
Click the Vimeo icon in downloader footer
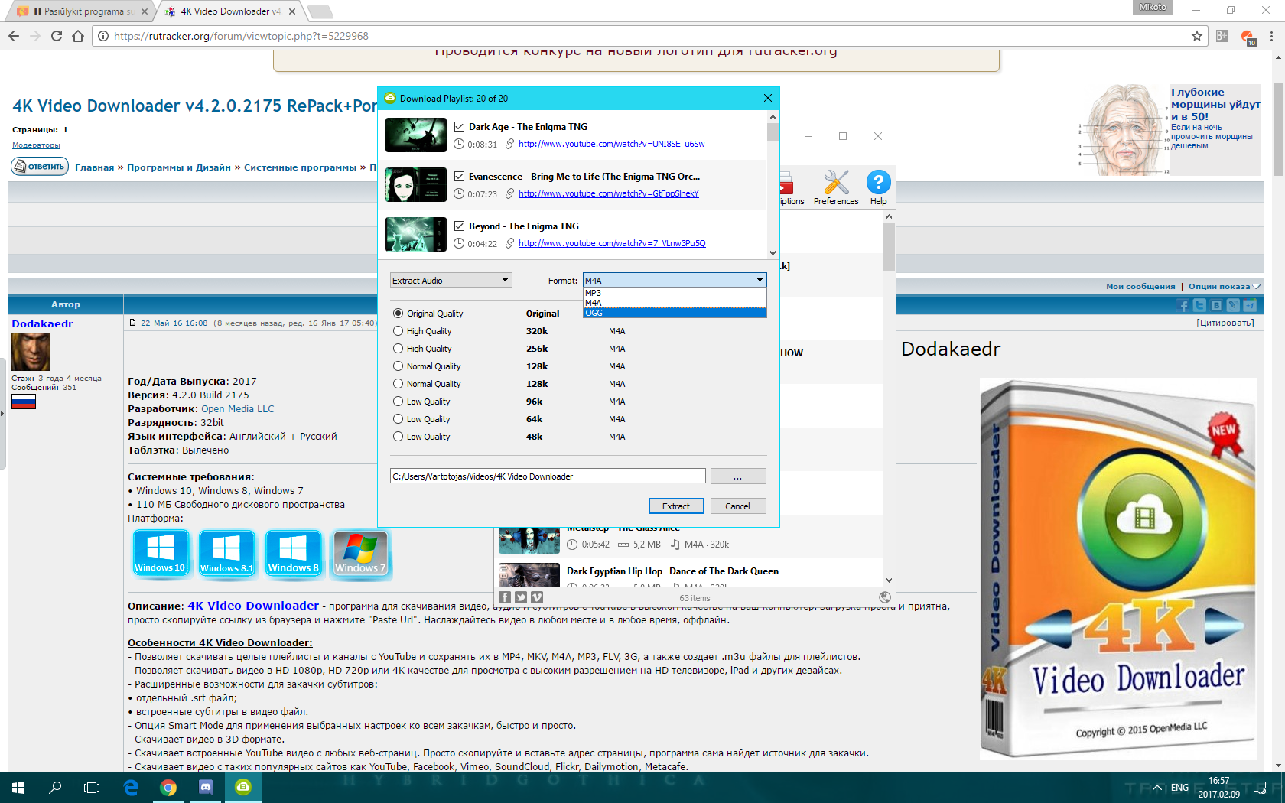tap(537, 597)
